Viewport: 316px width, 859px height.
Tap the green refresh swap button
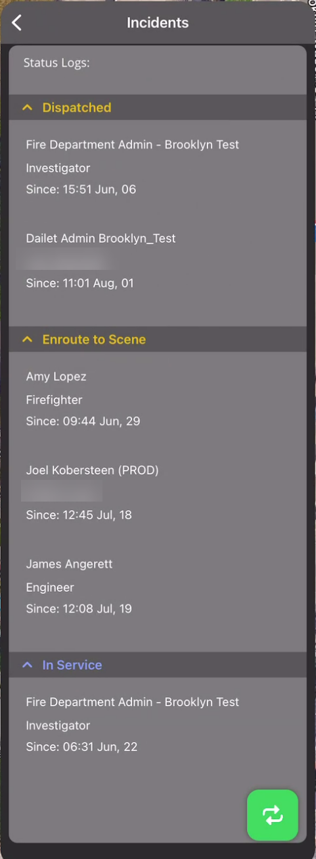273,816
